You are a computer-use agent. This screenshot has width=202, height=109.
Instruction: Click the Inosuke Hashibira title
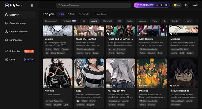click(x=180, y=91)
